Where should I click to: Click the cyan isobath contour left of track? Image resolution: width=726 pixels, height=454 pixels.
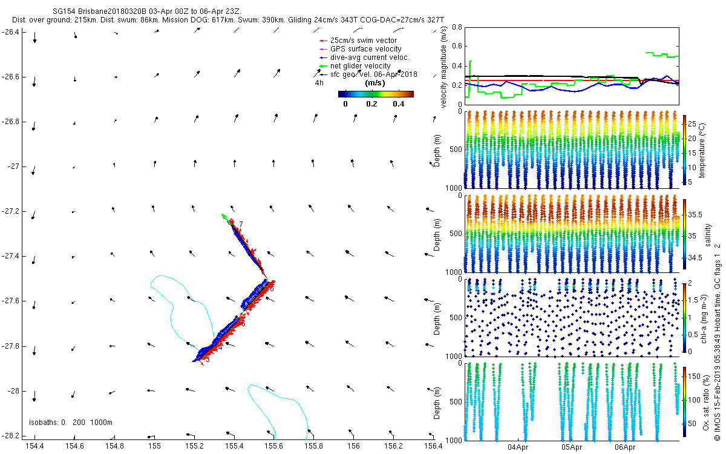(x=174, y=309)
